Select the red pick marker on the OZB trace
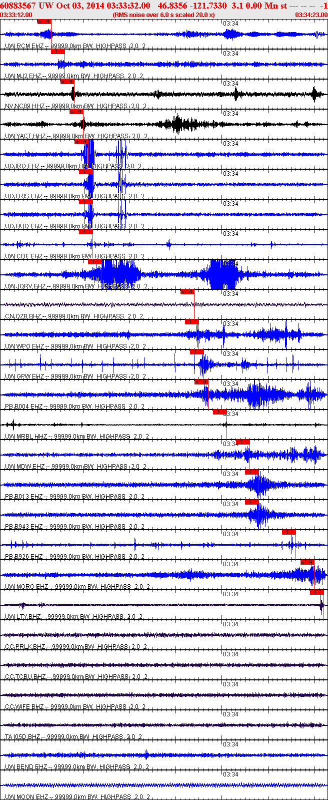This screenshot has height=800, width=328. pyautogui.click(x=187, y=292)
